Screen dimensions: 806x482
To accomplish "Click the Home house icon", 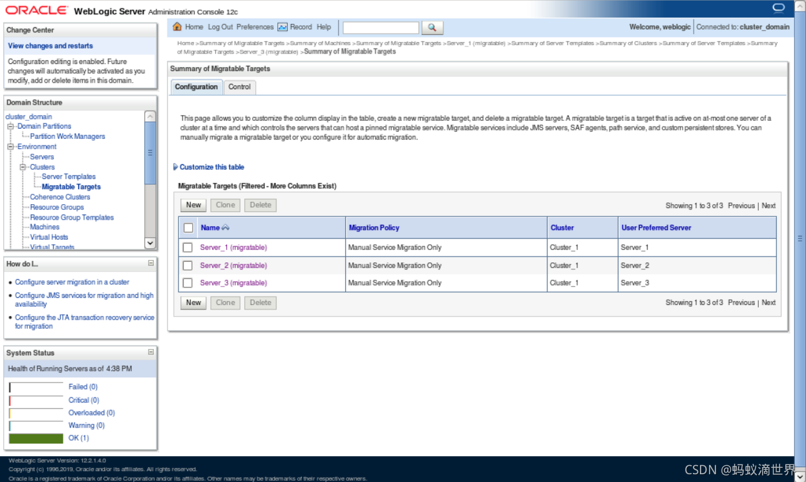I will [177, 27].
